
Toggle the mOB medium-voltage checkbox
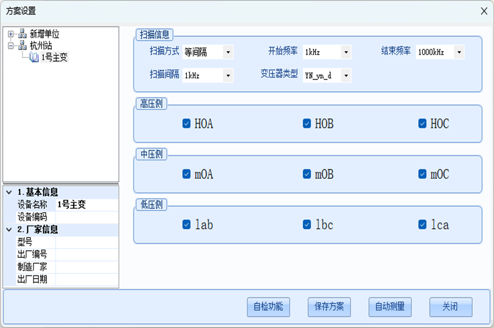[307, 174]
